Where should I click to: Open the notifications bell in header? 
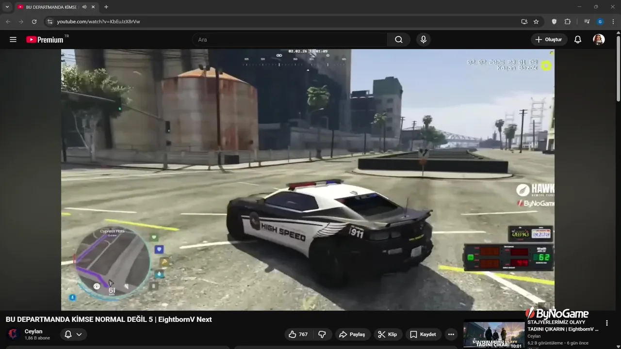point(577,40)
